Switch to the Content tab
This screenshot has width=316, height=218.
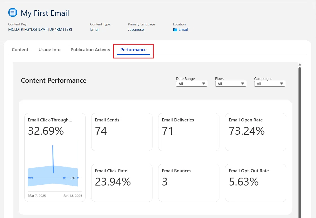(20, 50)
